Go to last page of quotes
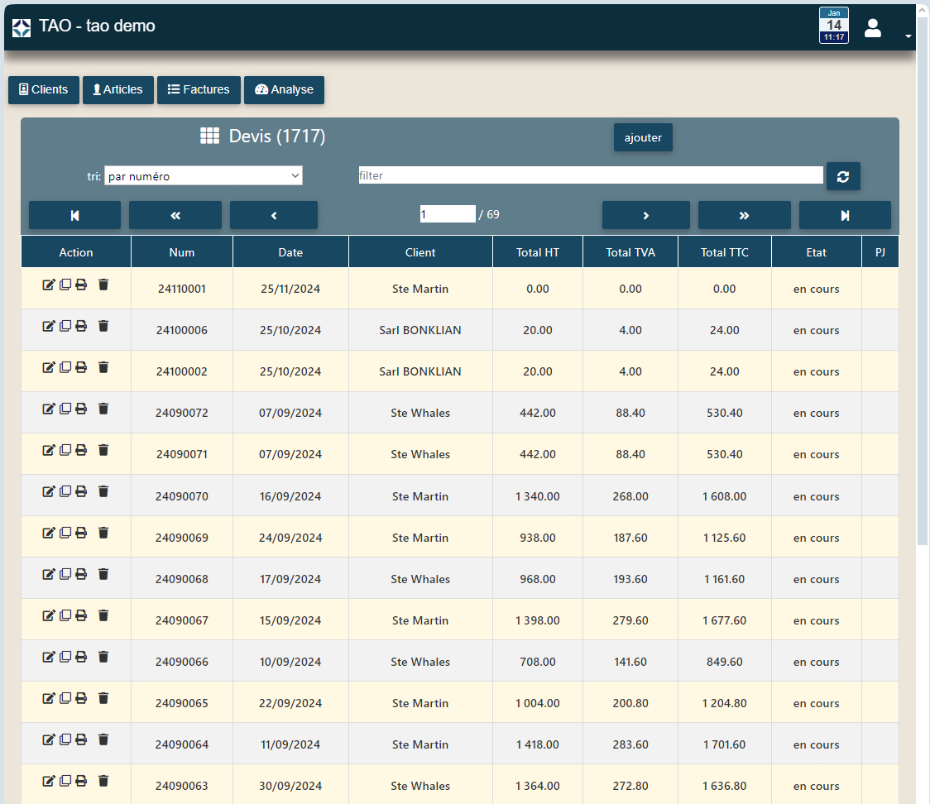Viewport: 930px width, 804px height. [x=845, y=215]
